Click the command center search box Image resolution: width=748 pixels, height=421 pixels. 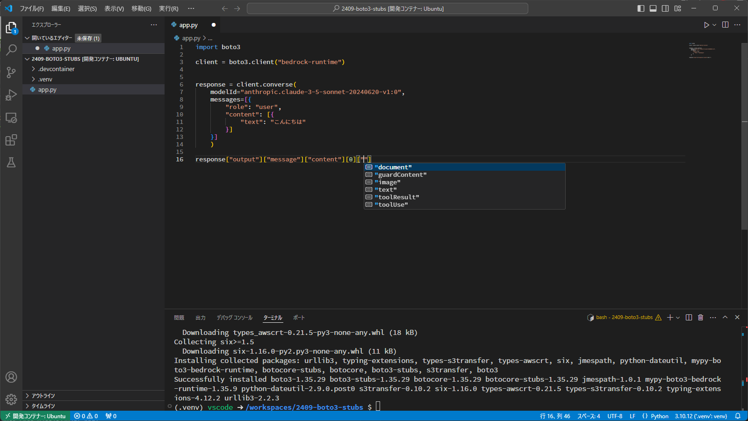387,8
